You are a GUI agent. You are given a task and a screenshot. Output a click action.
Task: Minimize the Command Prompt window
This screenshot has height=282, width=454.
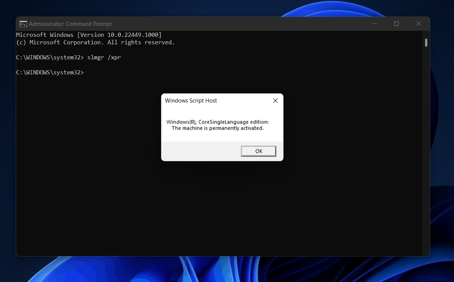[374, 24]
